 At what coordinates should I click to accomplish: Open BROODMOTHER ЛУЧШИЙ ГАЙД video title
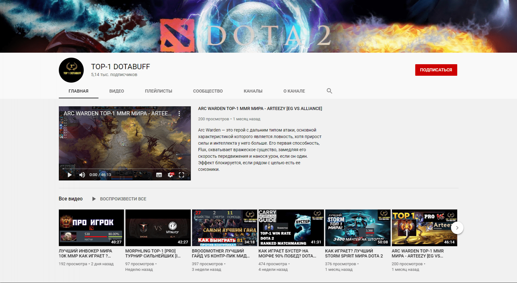click(221, 253)
